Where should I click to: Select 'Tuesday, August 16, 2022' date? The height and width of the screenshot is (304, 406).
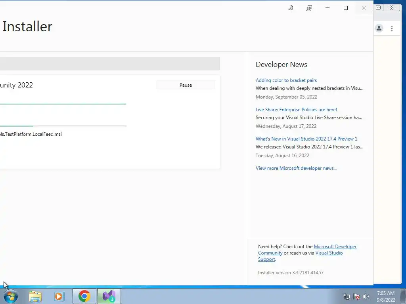pyautogui.click(x=282, y=155)
